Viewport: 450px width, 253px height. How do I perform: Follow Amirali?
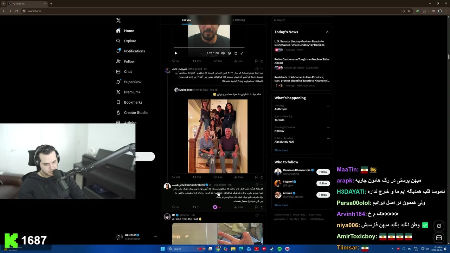coord(323,195)
